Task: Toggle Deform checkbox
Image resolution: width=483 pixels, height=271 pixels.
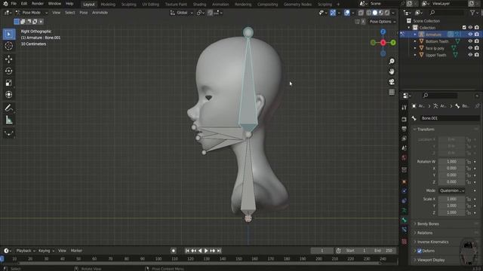Action: coord(420,251)
